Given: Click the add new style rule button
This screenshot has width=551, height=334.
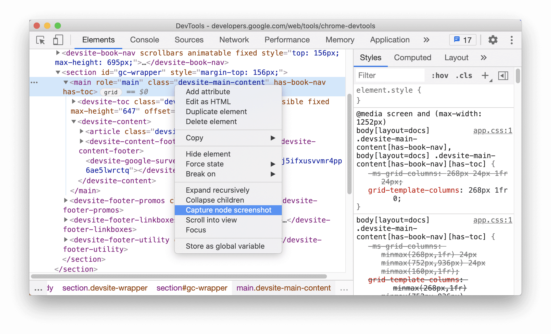Looking at the screenshot, I should pos(485,76).
